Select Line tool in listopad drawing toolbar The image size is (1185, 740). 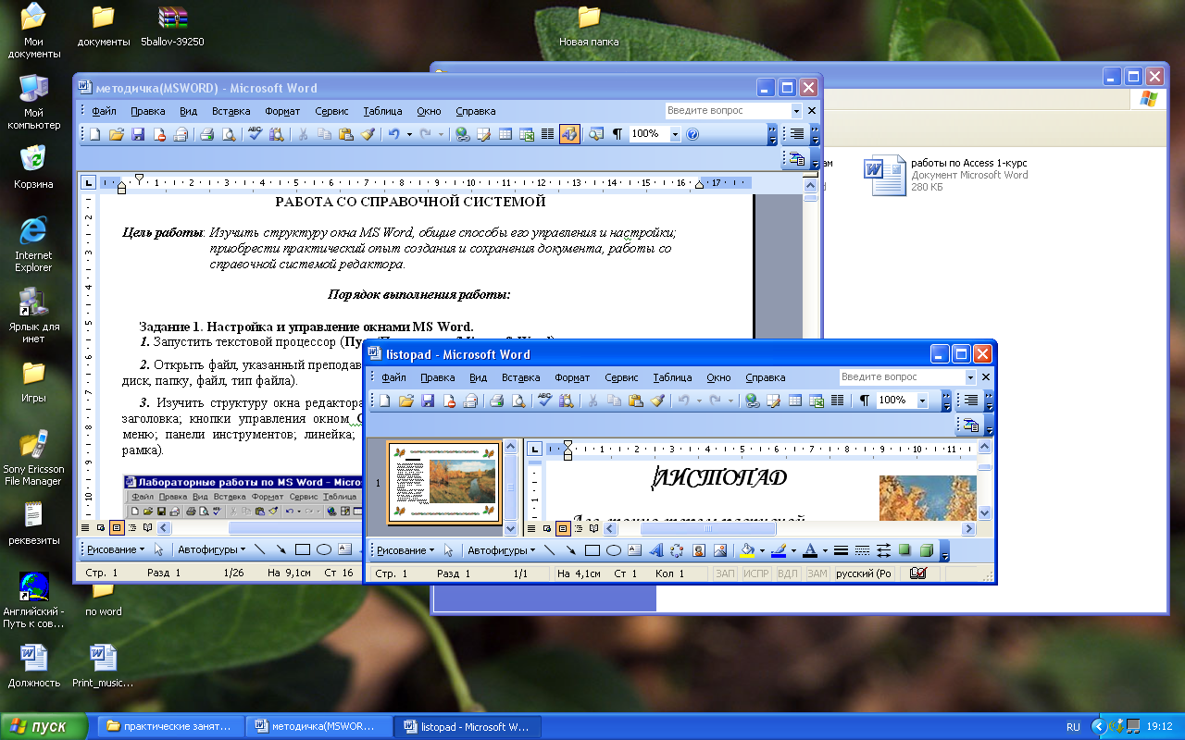pyautogui.click(x=550, y=550)
